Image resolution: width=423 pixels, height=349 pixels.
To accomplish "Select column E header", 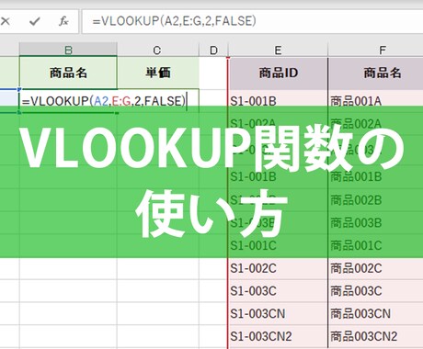I will (278, 50).
